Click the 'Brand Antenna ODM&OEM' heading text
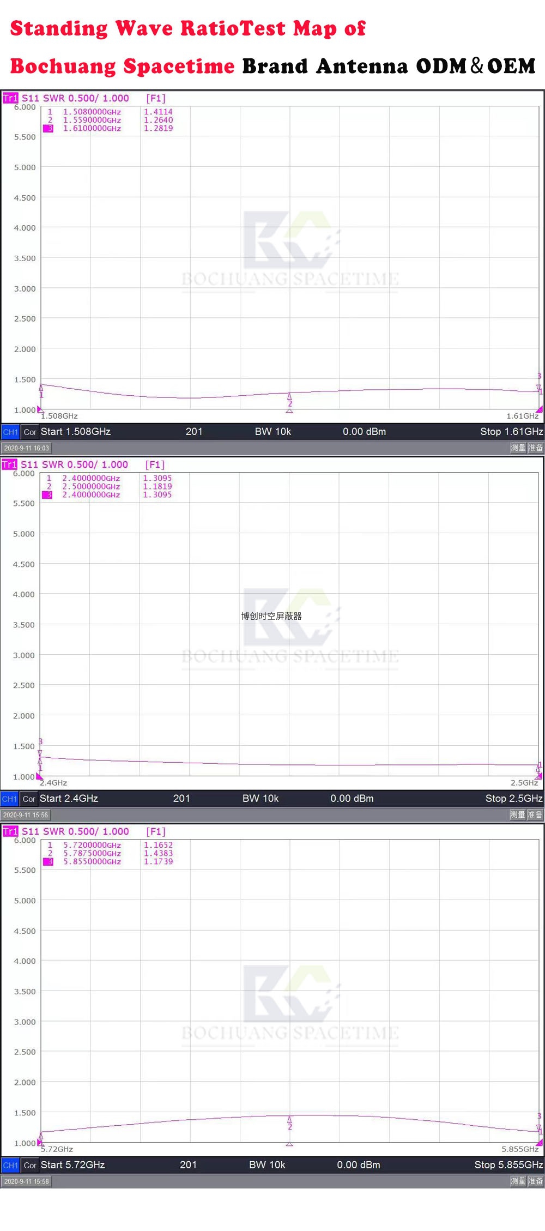Viewport: 545px width, 1231px height. [x=389, y=66]
